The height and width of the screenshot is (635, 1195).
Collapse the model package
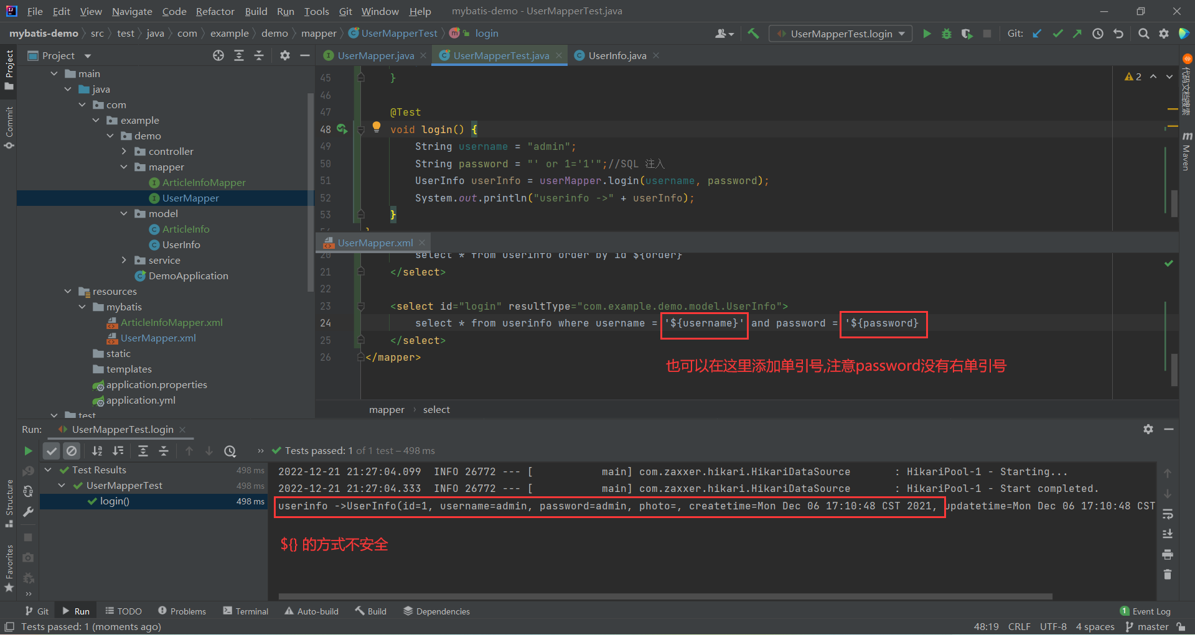pos(124,214)
